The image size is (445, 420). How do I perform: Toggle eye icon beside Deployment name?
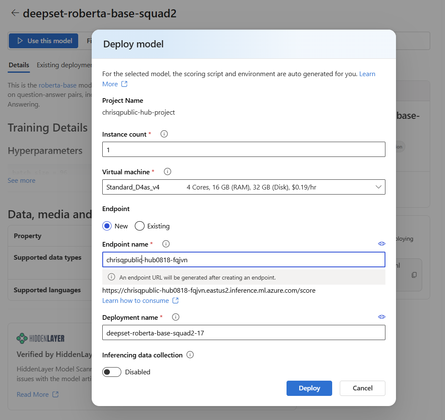(x=382, y=317)
